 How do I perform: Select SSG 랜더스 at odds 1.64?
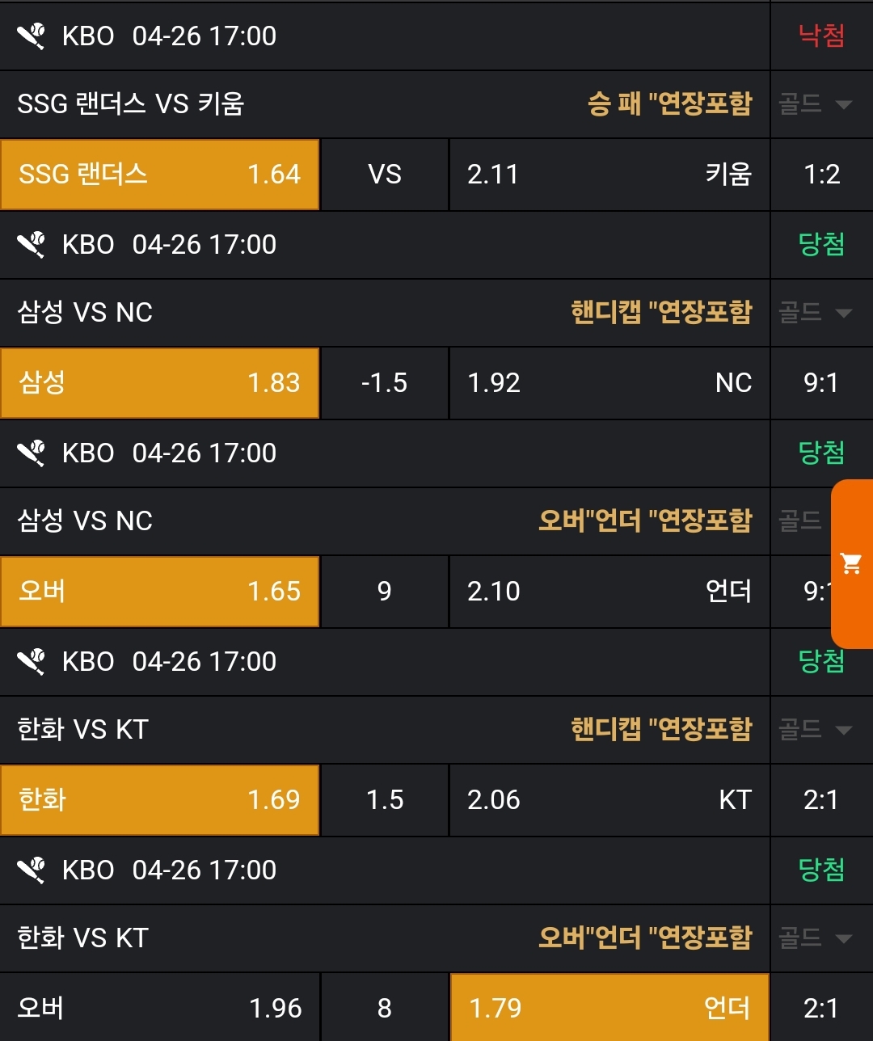[x=160, y=175]
